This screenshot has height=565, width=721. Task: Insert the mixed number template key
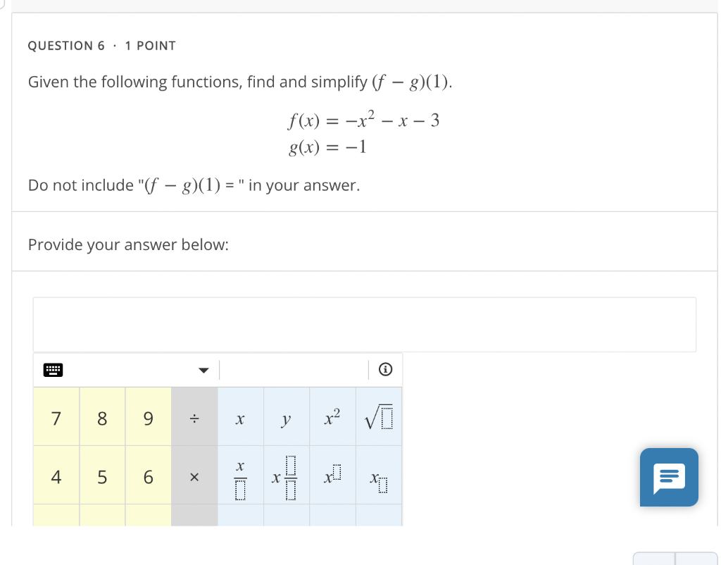(287, 476)
